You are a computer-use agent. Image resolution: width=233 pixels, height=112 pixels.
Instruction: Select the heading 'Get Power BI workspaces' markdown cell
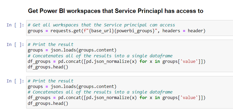coord(116,11)
